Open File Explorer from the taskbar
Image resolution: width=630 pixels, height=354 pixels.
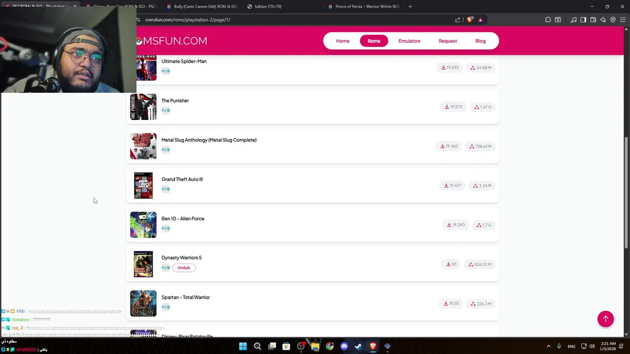(x=315, y=346)
